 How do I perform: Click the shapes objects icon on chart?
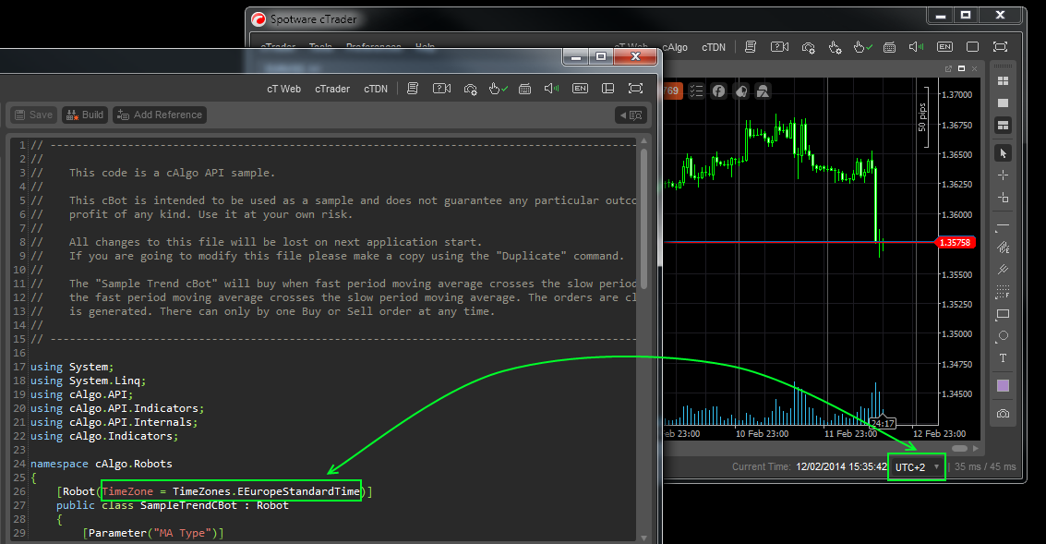click(x=763, y=91)
